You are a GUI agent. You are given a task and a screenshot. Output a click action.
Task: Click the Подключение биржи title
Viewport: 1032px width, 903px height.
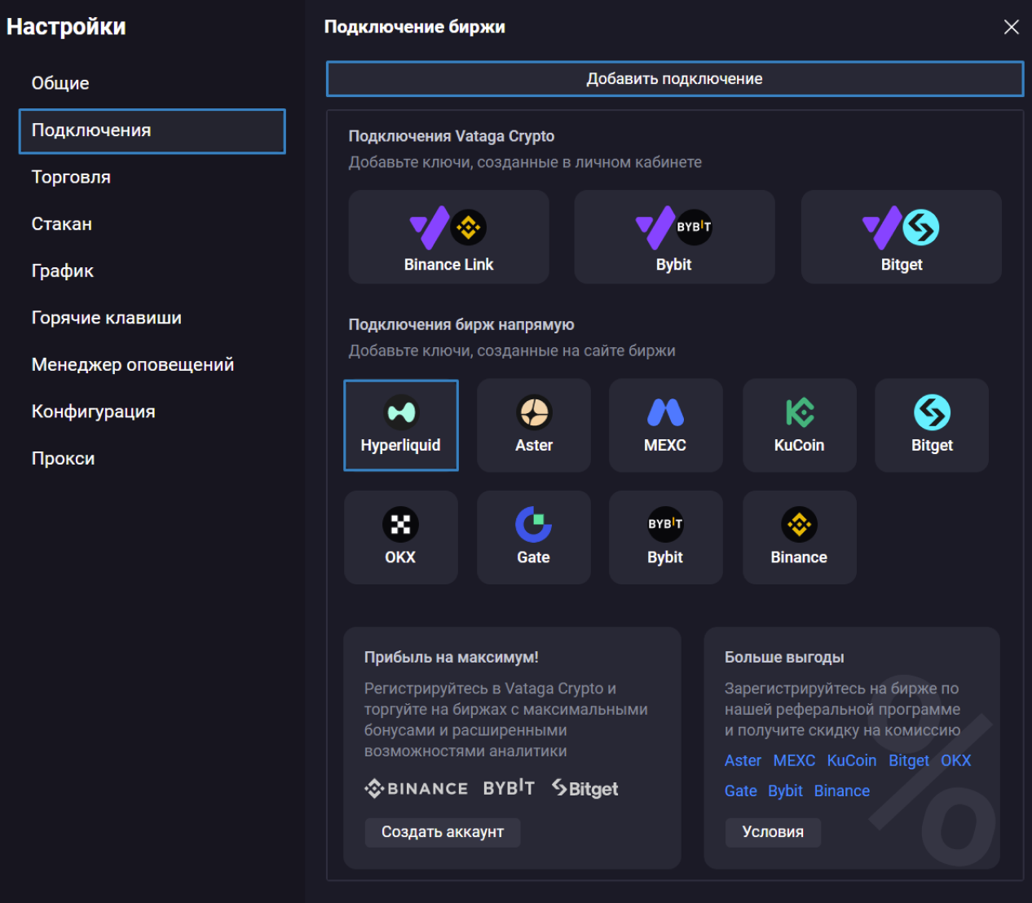click(415, 27)
